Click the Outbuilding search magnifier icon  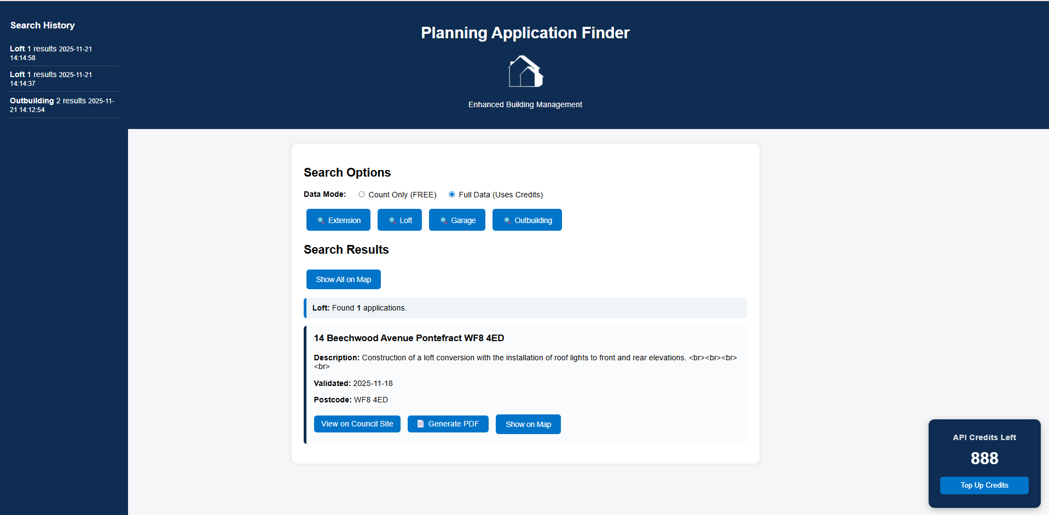507,220
